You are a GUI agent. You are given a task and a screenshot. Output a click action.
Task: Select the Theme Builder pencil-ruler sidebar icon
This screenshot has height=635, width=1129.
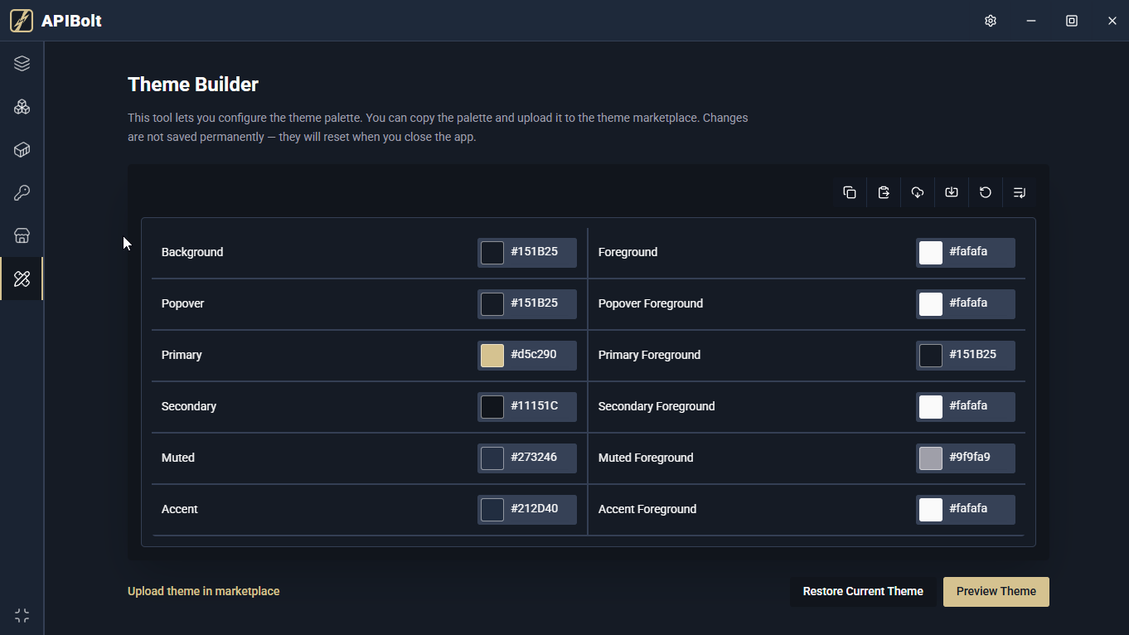coord(22,279)
